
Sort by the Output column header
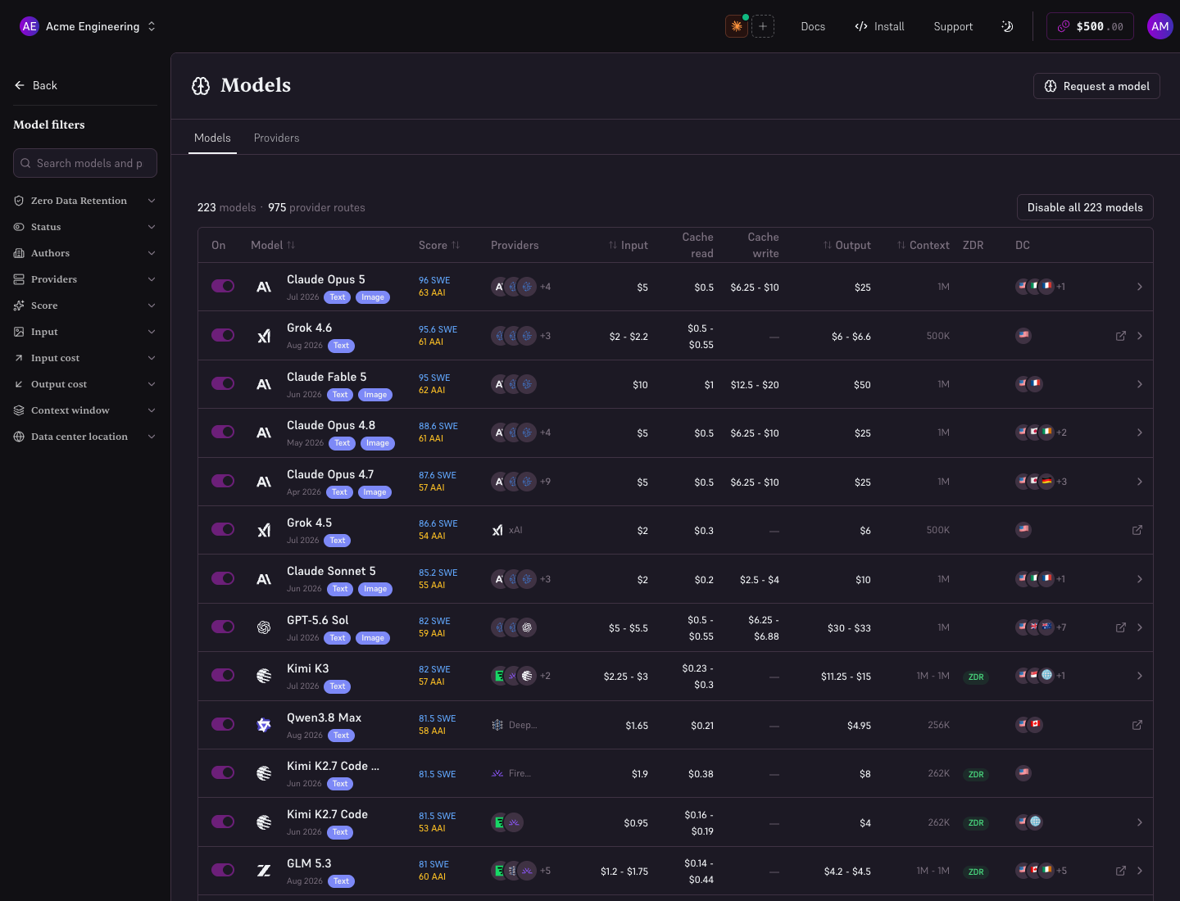click(x=847, y=245)
